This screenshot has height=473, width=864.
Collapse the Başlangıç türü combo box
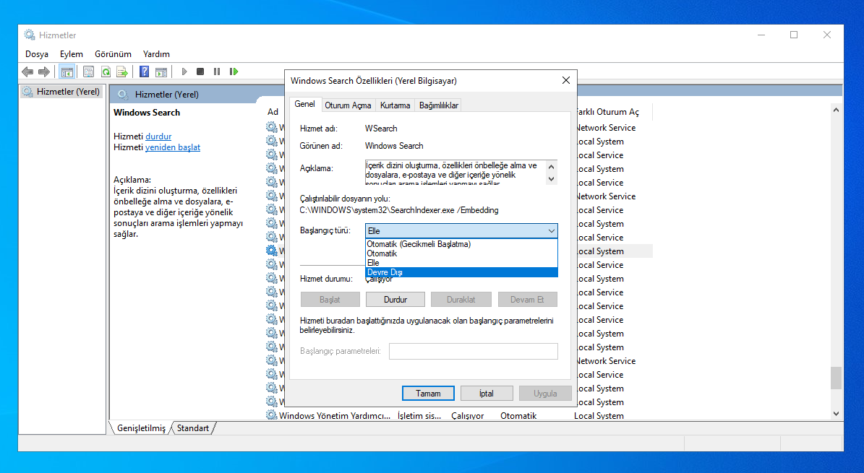[551, 230]
